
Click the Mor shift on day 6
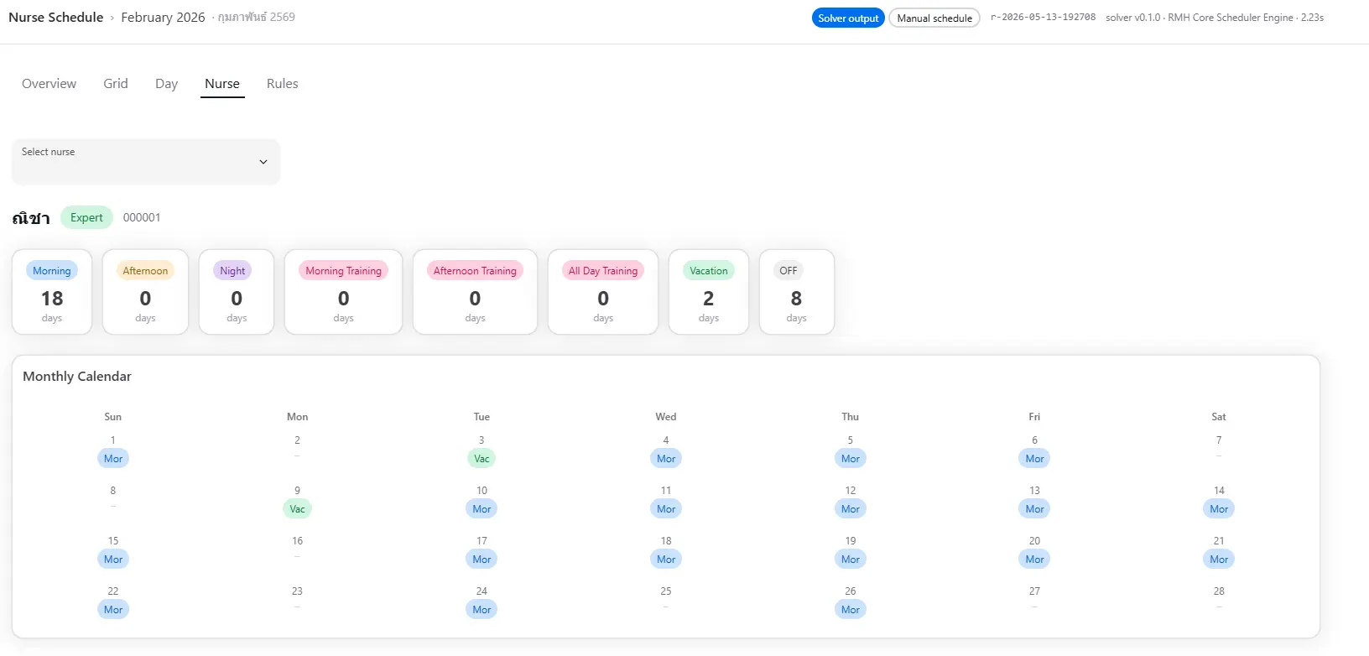(1034, 459)
